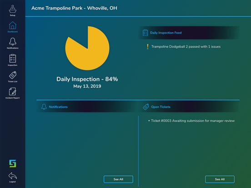Open Ticket #0003 awaiting manager review
The image size is (251, 188).
point(193,121)
